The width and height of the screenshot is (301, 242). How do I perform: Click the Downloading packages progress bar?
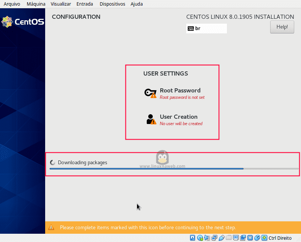[174, 169]
